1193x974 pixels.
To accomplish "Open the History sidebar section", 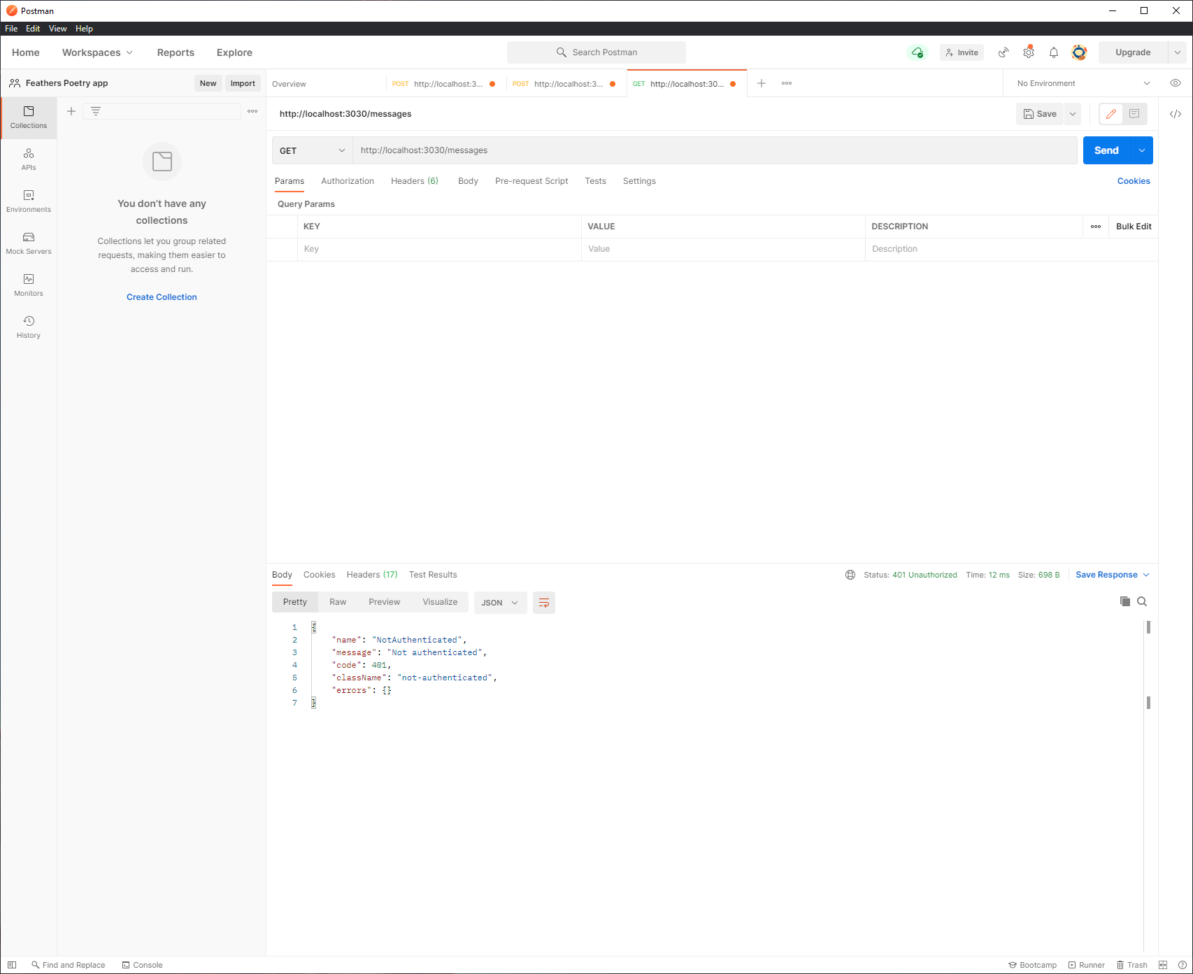I will click(x=29, y=327).
